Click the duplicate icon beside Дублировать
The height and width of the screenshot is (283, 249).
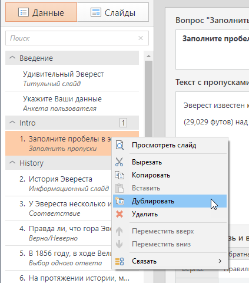click(x=119, y=201)
